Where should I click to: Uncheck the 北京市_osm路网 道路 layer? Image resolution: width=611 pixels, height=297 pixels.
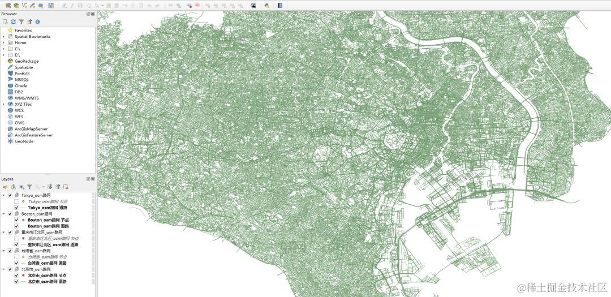[16, 281]
